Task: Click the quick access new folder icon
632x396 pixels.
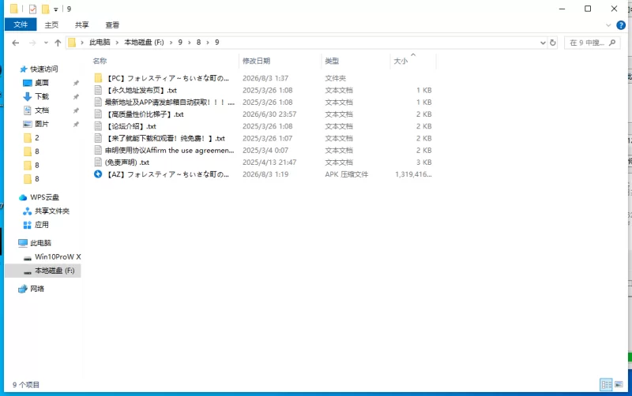Action: coord(46,9)
